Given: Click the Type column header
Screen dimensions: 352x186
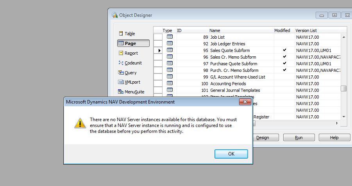Looking at the screenshot, I should (169, 30).
